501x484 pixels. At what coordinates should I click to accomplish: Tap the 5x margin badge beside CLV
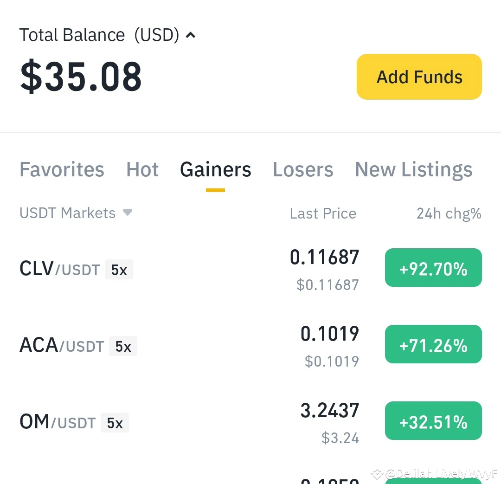coord(119,269)
